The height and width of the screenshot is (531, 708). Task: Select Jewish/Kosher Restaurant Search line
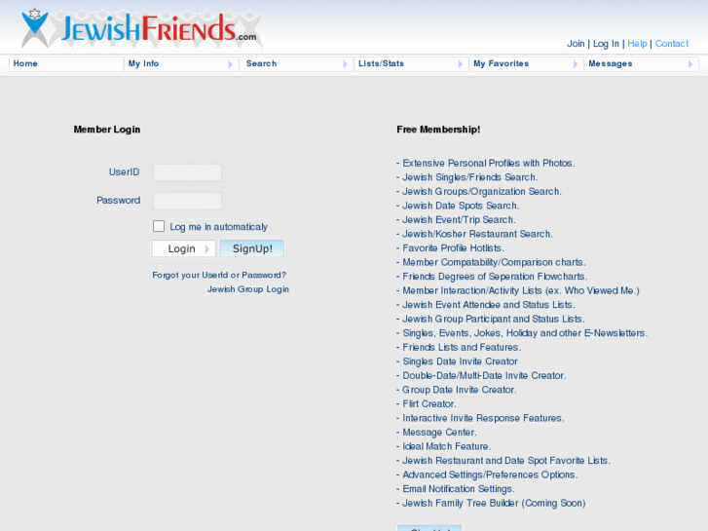coord(474,234)
